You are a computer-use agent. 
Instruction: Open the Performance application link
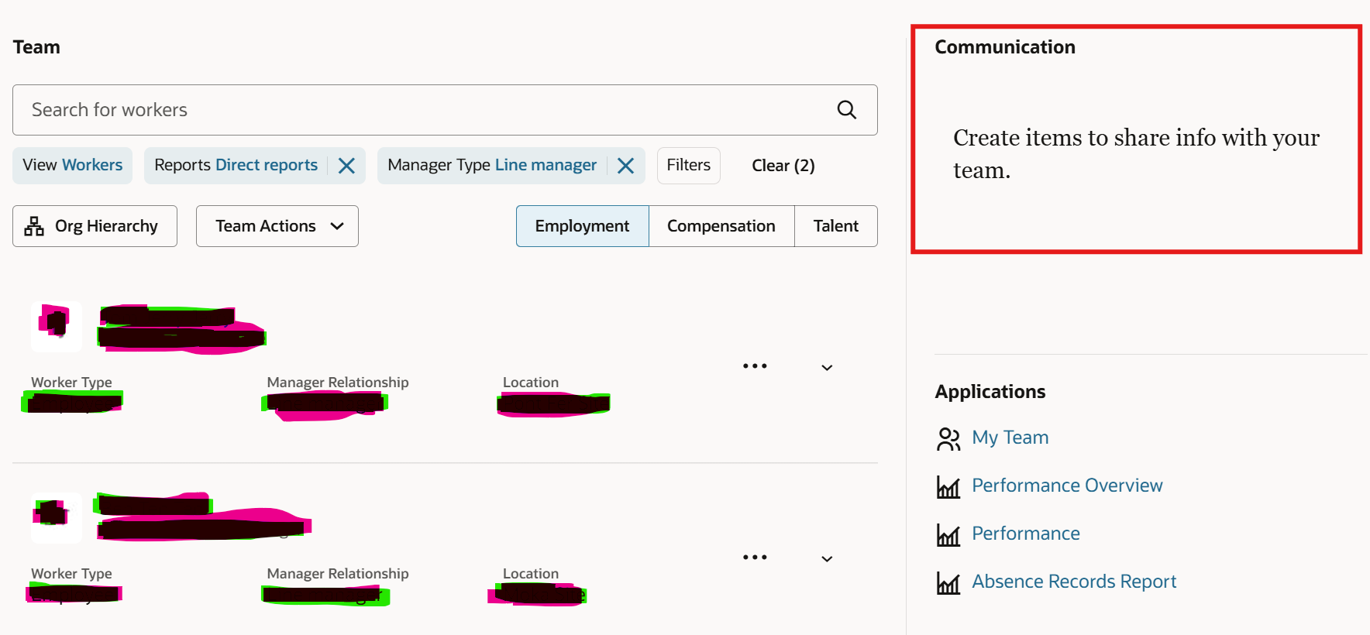1026,534
